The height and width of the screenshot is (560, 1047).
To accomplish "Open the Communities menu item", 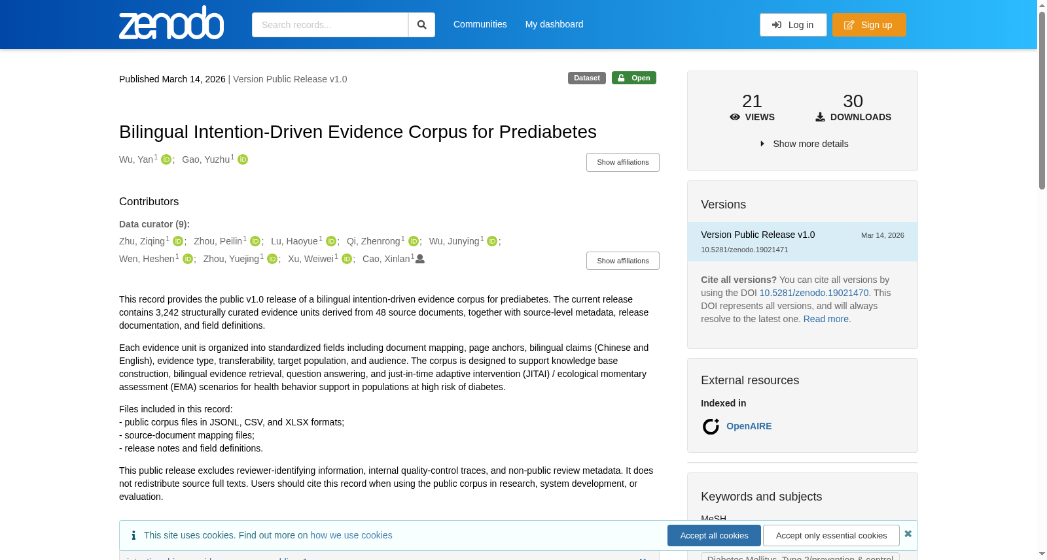I will point(480,24).
